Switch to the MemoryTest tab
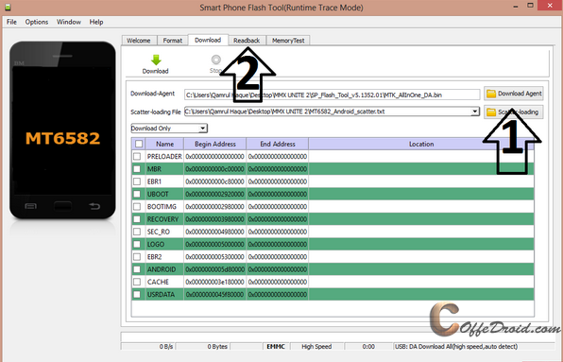The width and height of the screenshot is (563, 362). click(x=288, y=41)
